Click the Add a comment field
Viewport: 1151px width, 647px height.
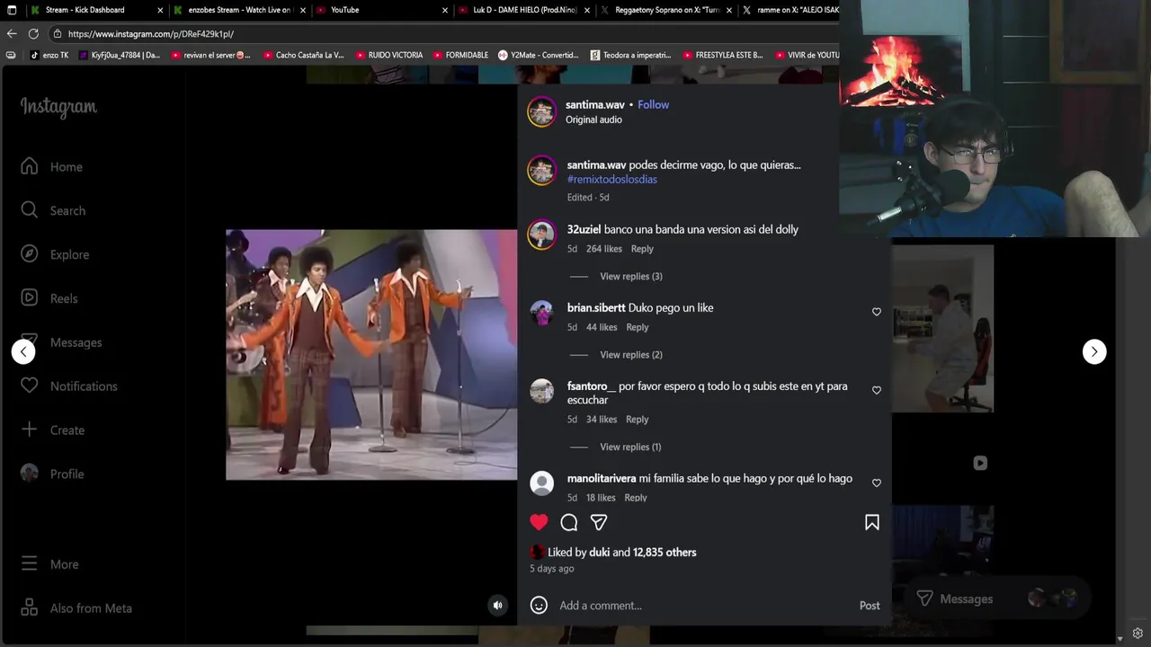point(701,606)
